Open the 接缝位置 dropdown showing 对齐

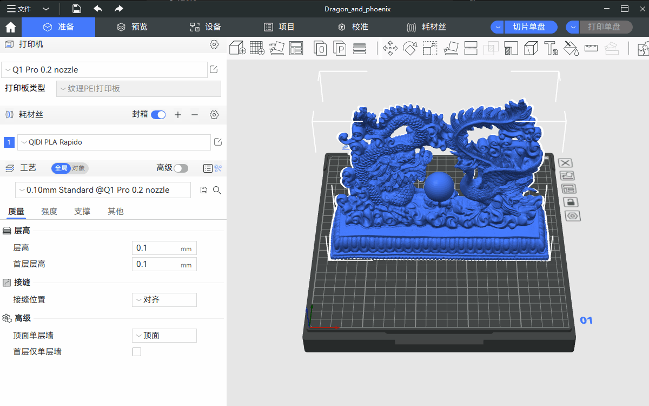point(164,300)
